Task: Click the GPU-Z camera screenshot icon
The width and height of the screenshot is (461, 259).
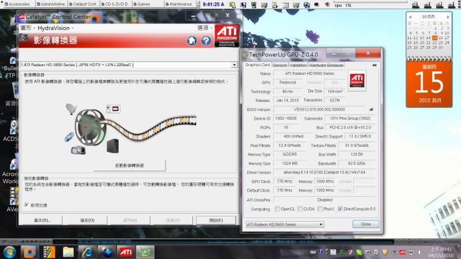Action: click(x=375, y=65)
